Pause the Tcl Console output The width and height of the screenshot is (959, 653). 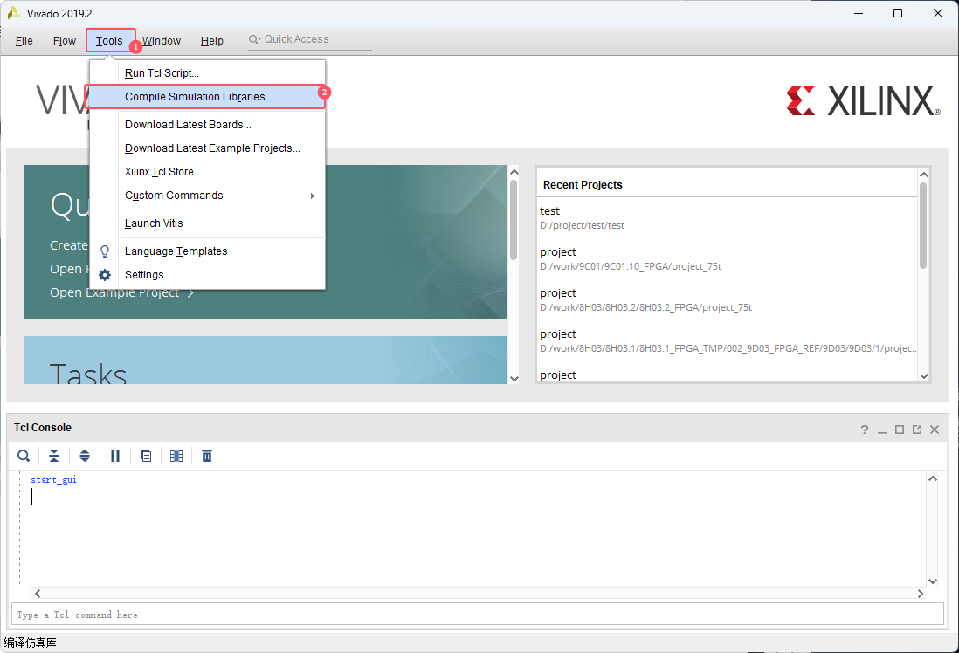115,456
